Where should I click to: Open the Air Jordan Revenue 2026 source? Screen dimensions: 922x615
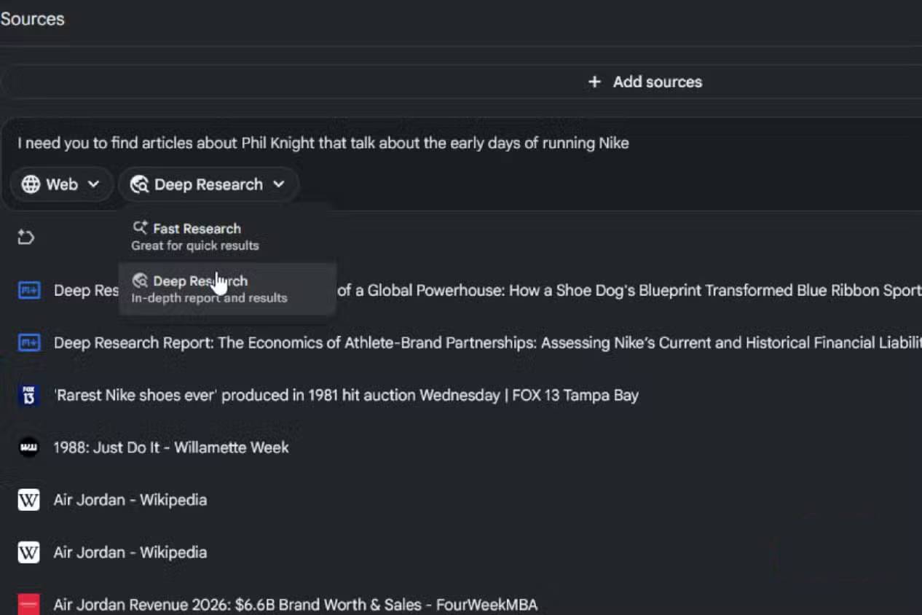[x=296, y=605]
